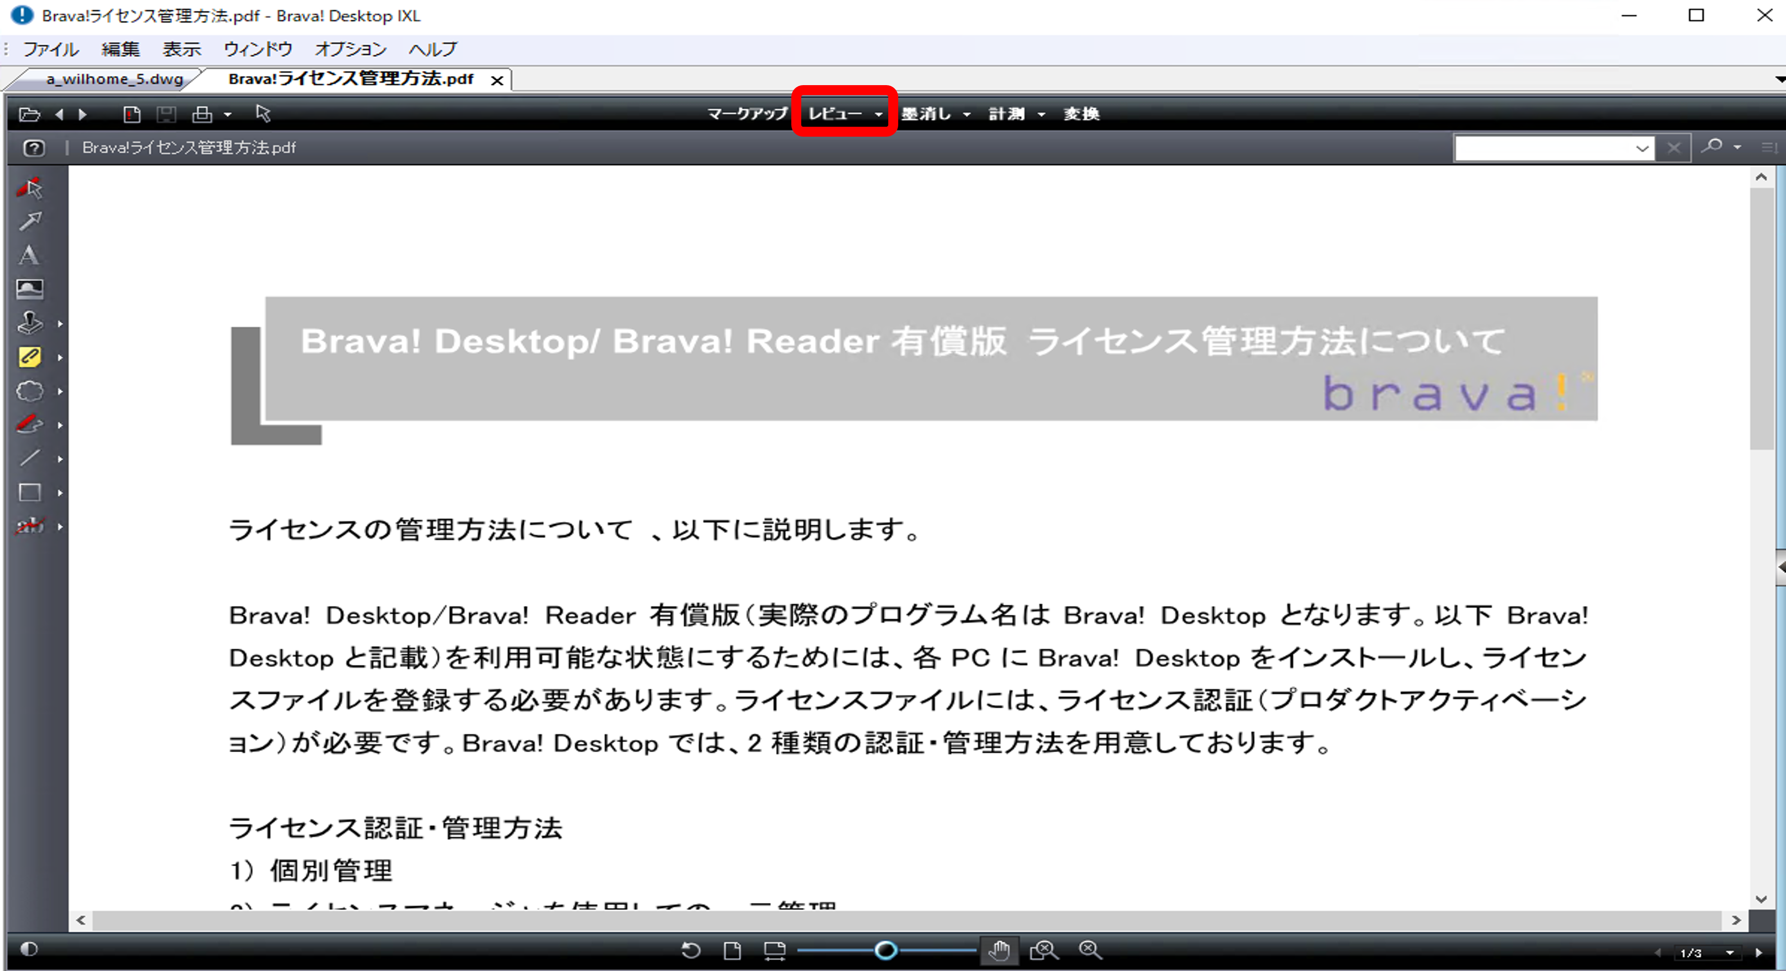Open the マークアップ toolbar tab
Viewport: 1786px width, 971px height.
coord(747,114)
